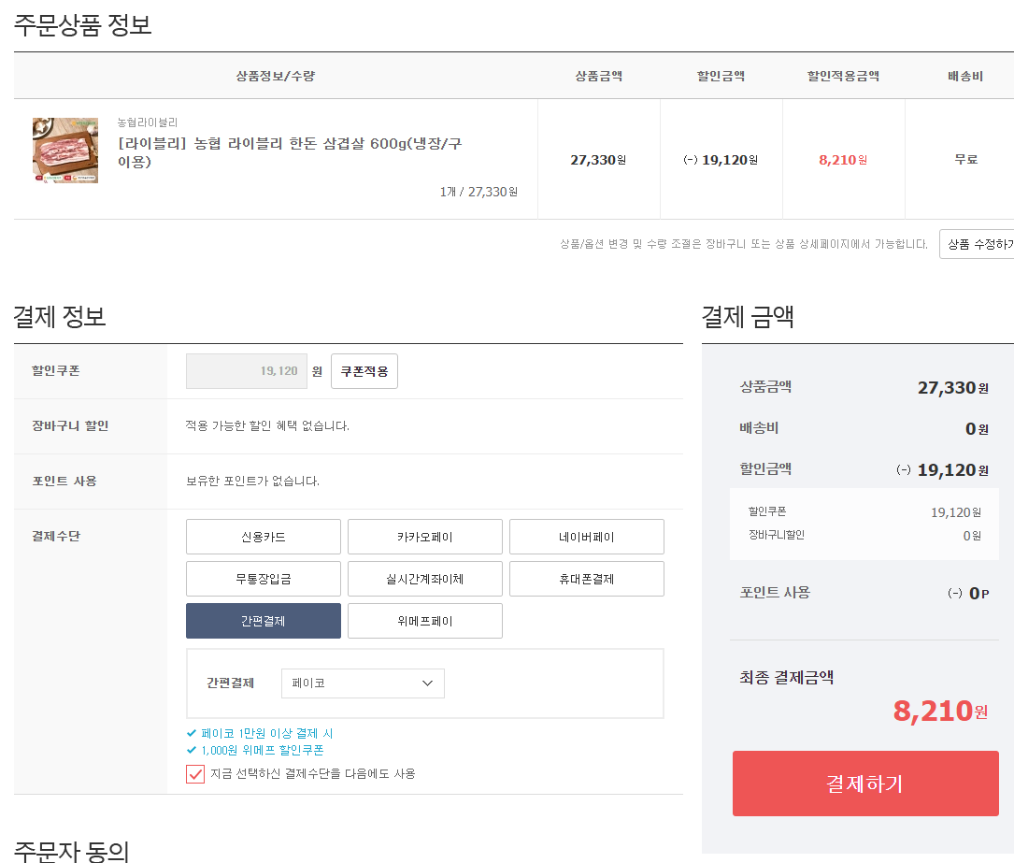The width and height of the screenshot is (1014, 863).
Task: Click the (-) 19,120원 discount table cell
Action: point(721,160)
